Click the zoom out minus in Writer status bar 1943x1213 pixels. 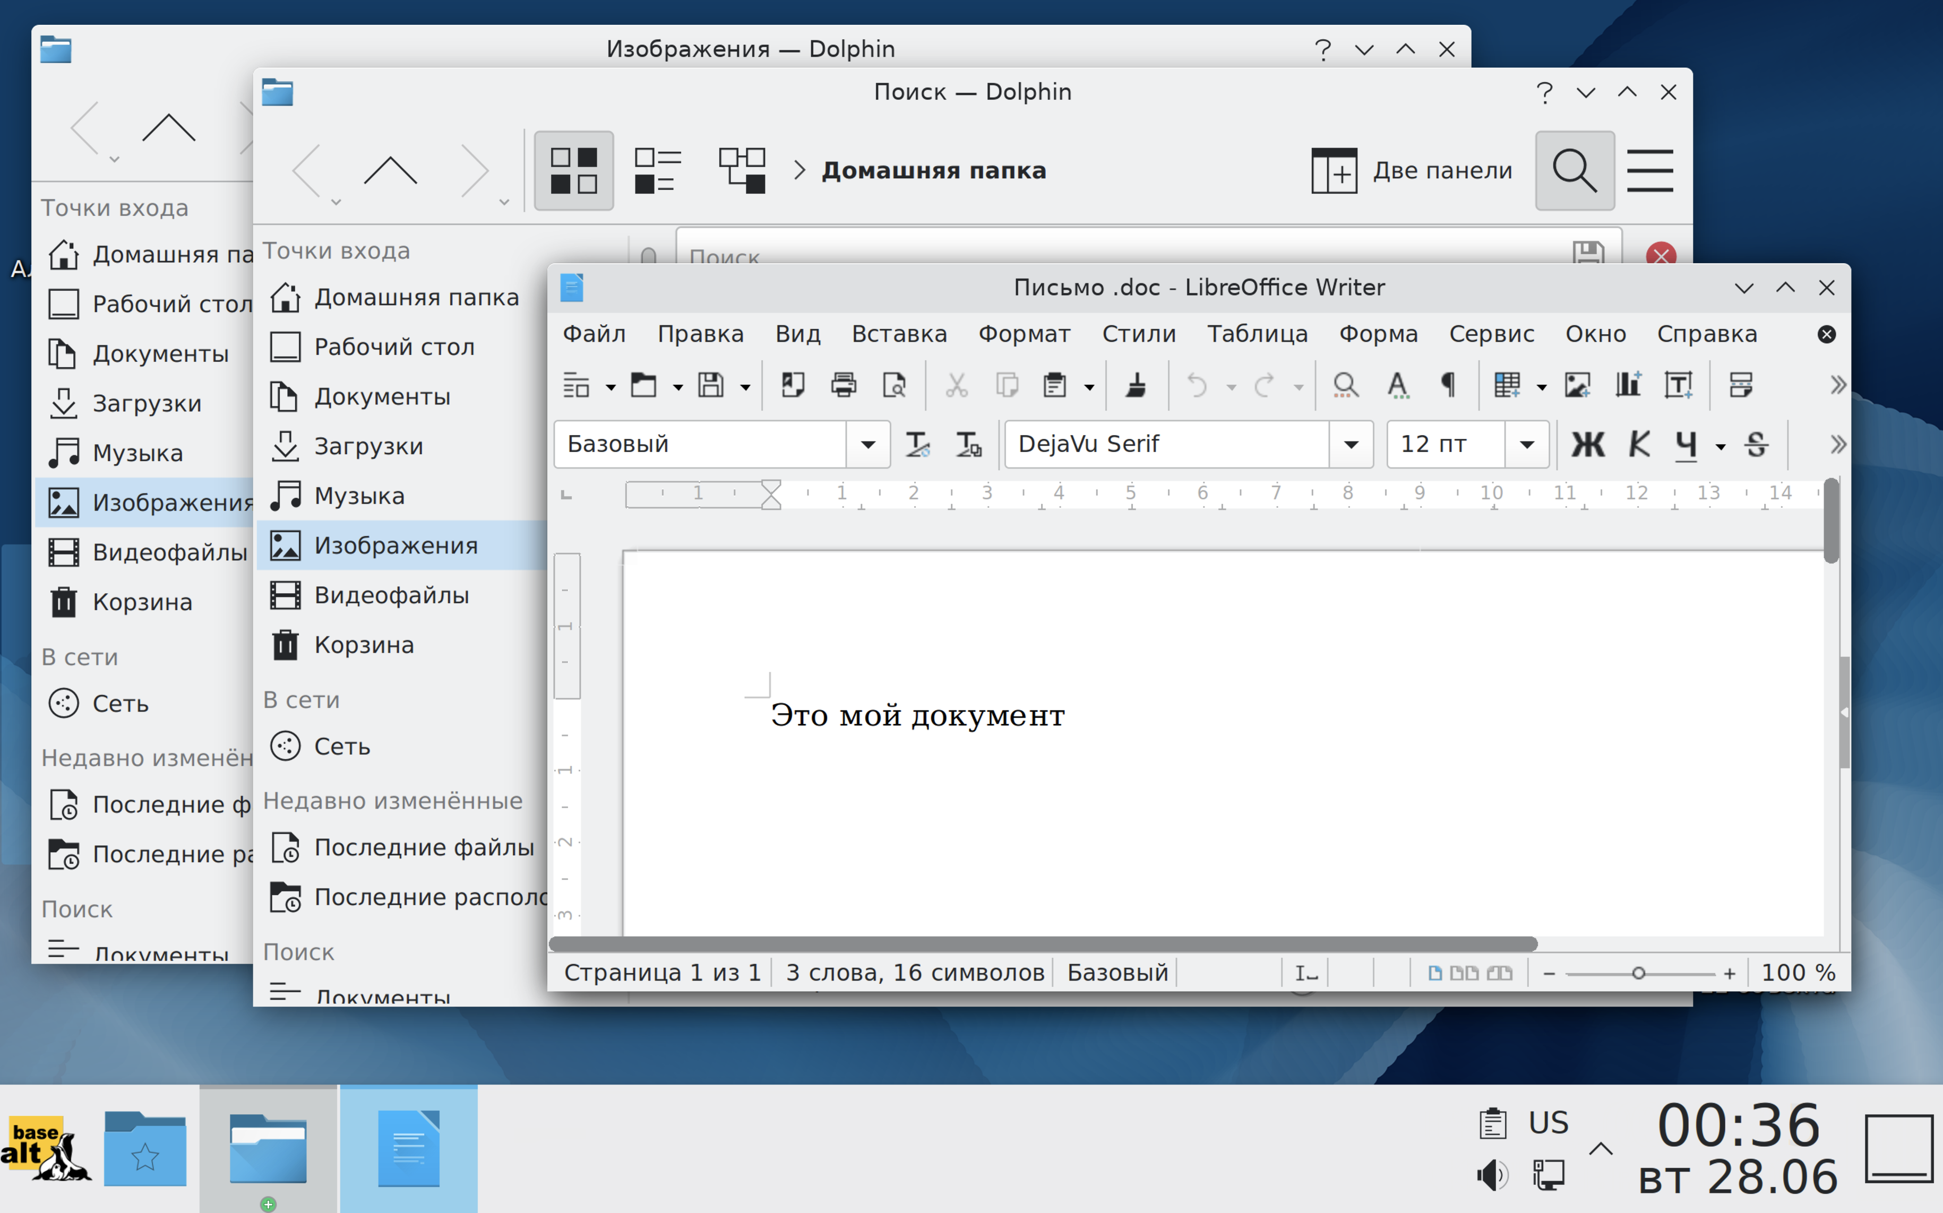tap(1549, 973)
